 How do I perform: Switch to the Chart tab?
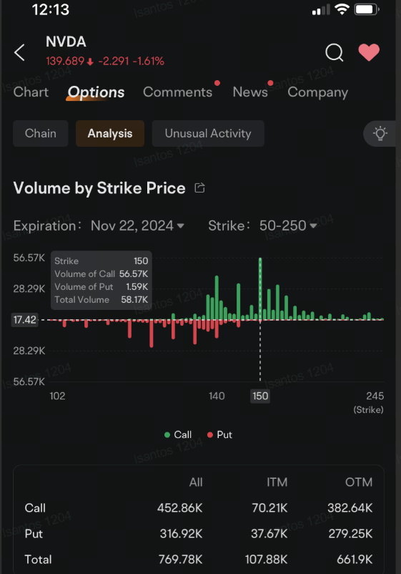[31, 92]
